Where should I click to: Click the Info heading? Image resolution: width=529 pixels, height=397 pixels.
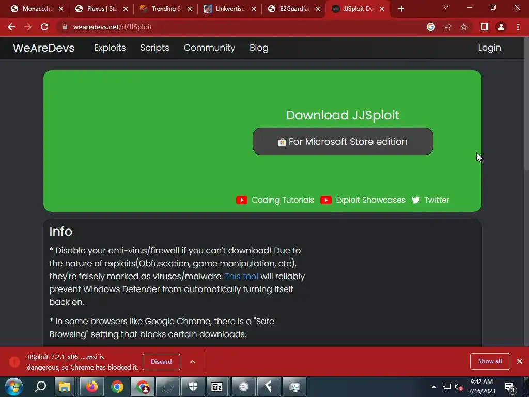(x=61, y=232)
